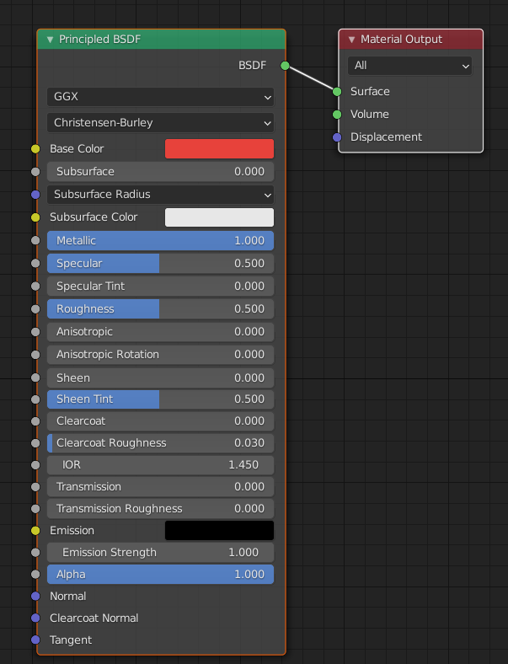Click the Displacement input socket
This screenshot has width=508, height=664.
[337, 137]
